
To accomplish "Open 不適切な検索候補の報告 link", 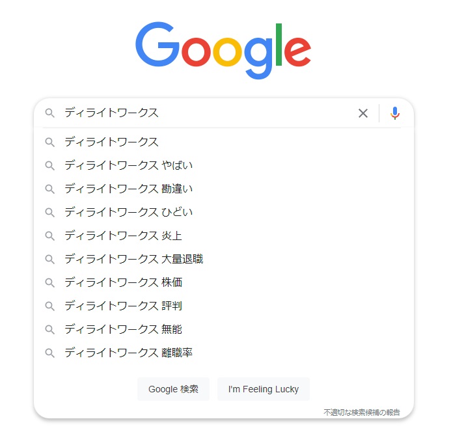I will point(362,412).
